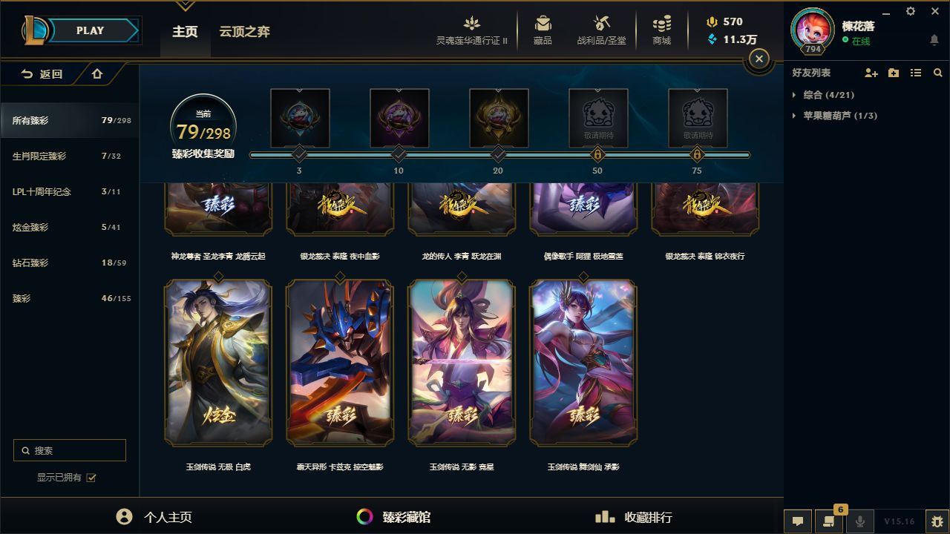Click the 搜索 search input field
The width and height of the screenshot is (950, 534).
point(70,450)
